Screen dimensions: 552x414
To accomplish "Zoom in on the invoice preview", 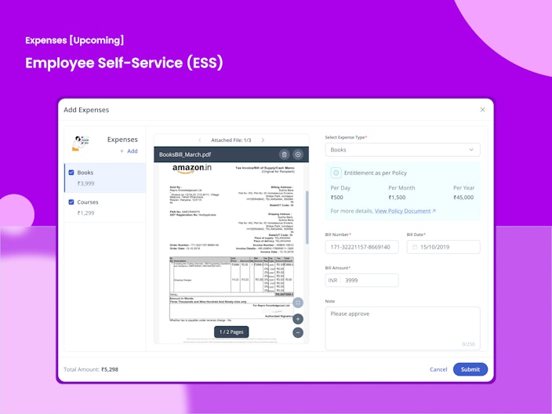I will click(x=298, y=319).
